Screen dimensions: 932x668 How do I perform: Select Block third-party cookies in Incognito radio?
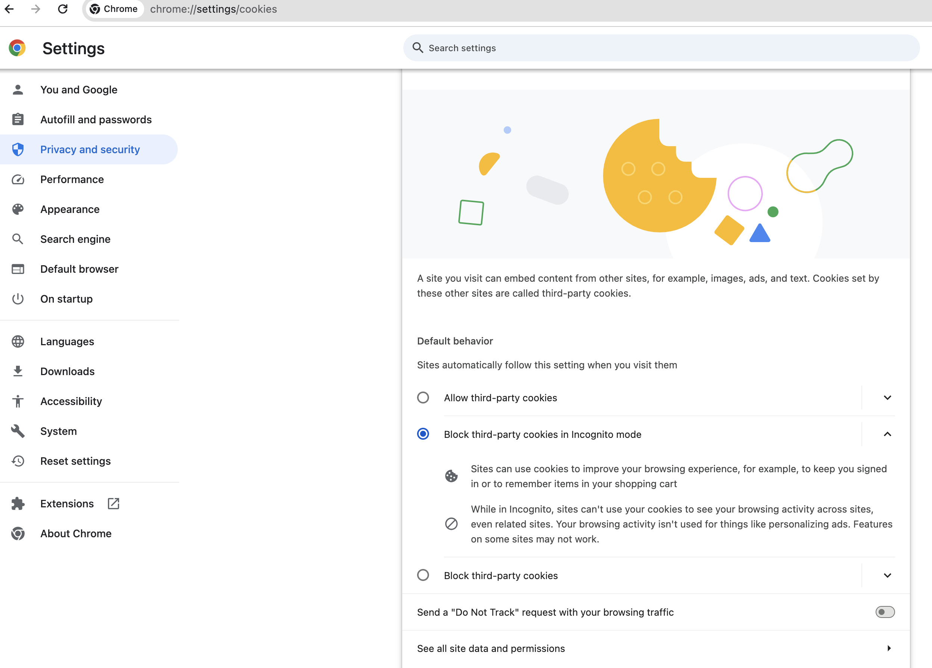tap(423, 434)
